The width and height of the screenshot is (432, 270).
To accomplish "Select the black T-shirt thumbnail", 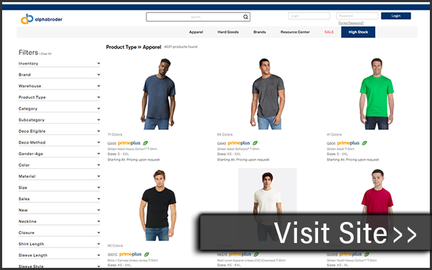I will [158, 205].
